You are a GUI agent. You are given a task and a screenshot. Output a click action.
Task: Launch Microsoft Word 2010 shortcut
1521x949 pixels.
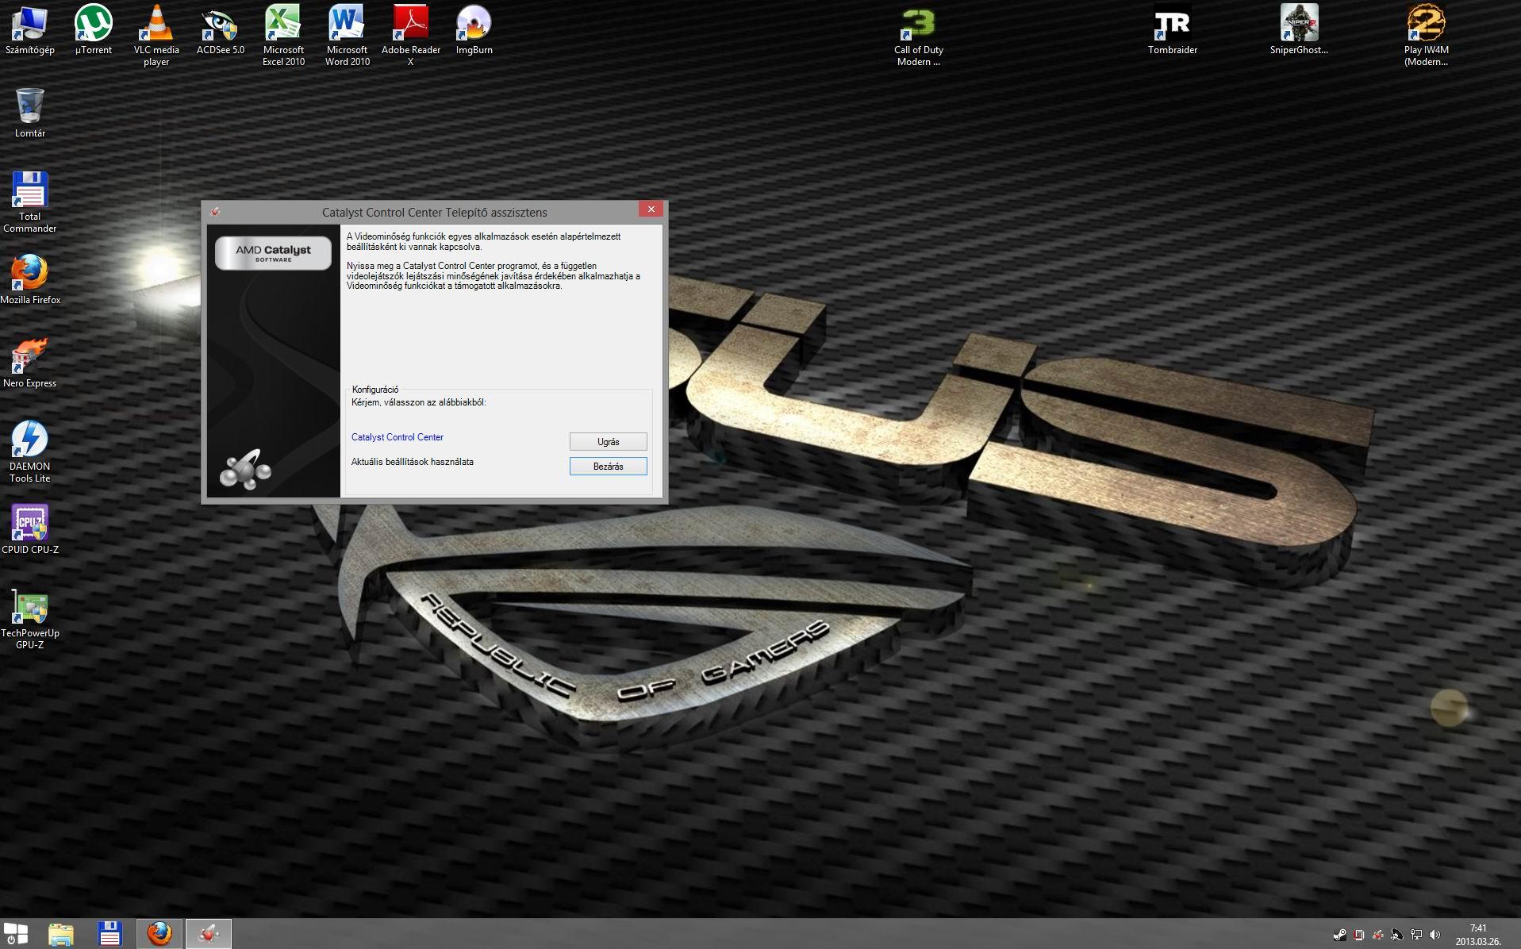pyautogui.click(x=348, y=36)
